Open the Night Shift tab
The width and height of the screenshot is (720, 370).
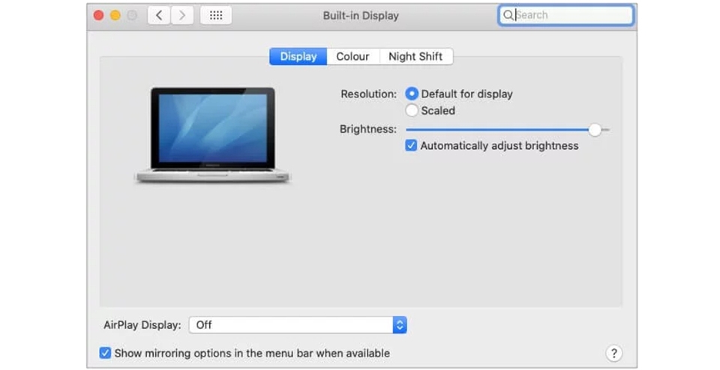click(415, 56)
